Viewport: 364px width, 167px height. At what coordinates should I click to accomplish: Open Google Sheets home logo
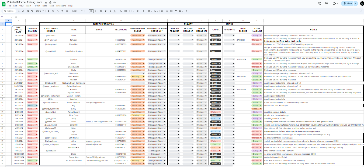click(4, 4)
